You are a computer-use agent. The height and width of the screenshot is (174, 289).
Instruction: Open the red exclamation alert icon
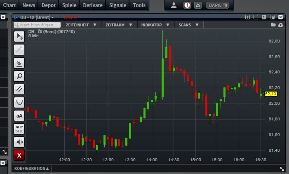click(187, 5)
